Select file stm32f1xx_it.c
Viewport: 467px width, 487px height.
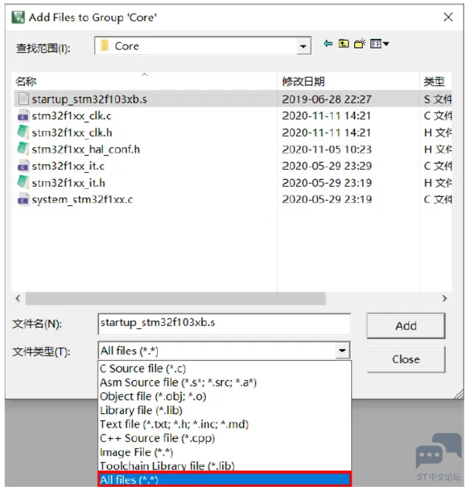click(x=68, y=166)
